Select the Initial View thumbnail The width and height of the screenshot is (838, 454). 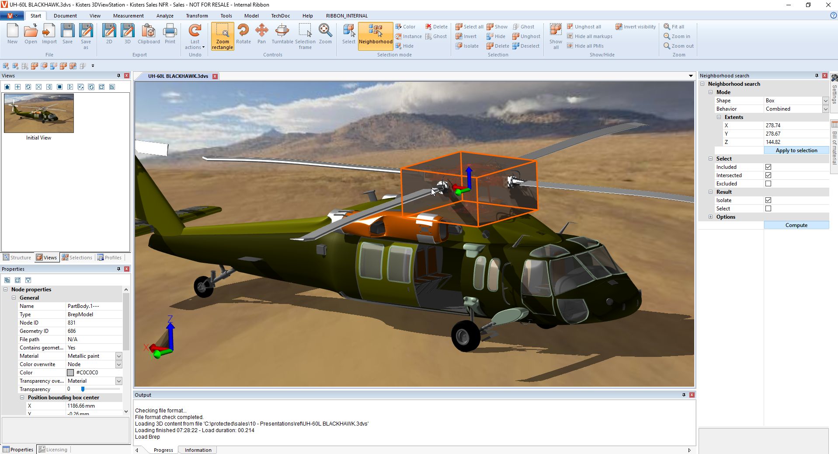39,113
